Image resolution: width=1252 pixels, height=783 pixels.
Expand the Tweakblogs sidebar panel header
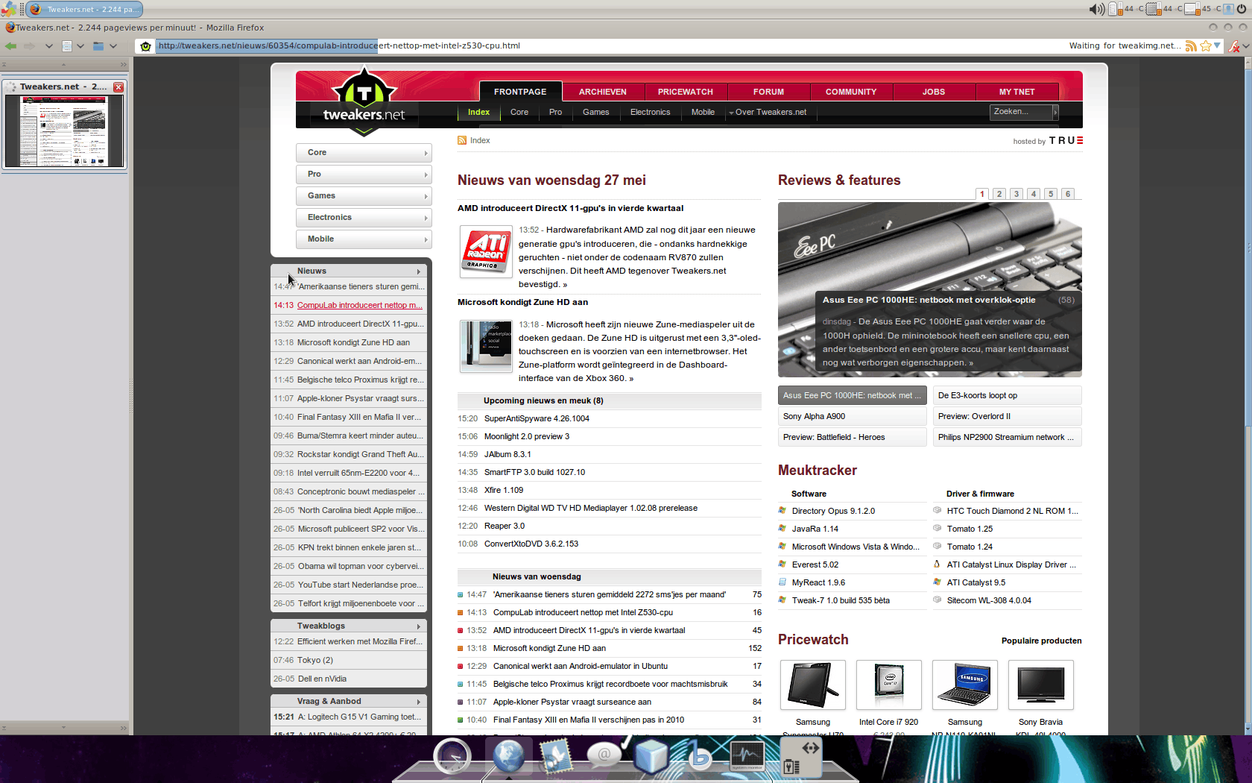(349, 626)
